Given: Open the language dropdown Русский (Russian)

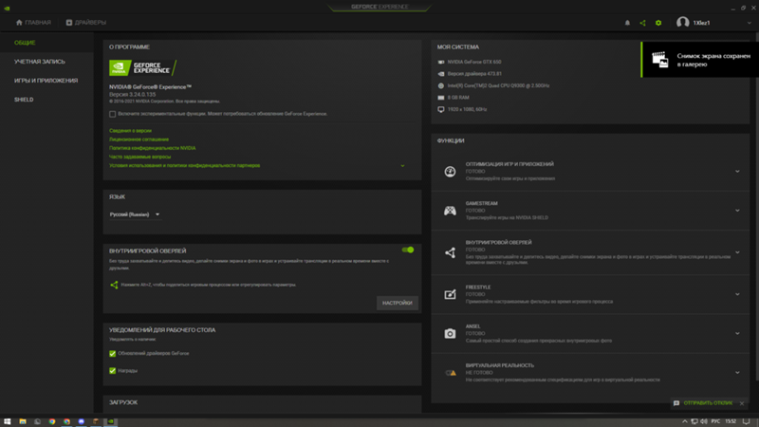Looking at the screenshot, I should pos(135,214).
